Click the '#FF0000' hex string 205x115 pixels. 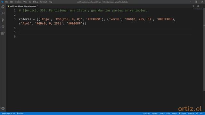click(94, 19)
